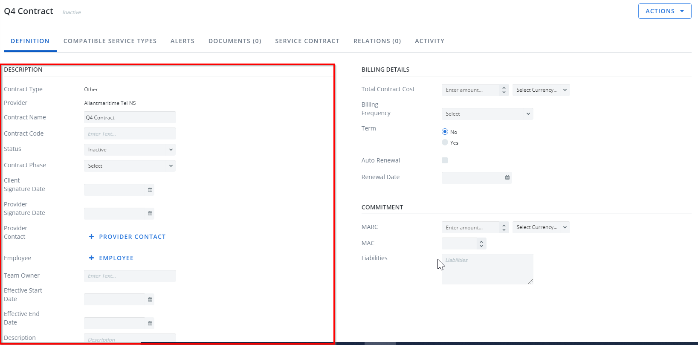
Task: Open the Contract Phase dropdown
Action: click(130, 166)
